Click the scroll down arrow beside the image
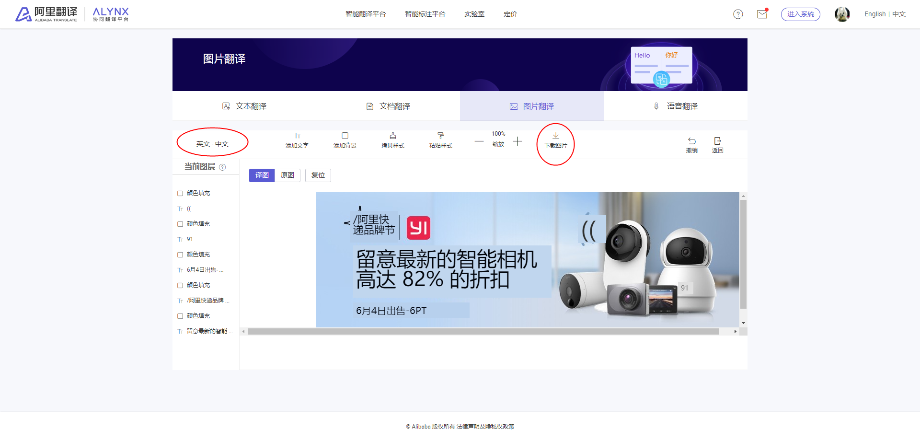 point(743,324)
